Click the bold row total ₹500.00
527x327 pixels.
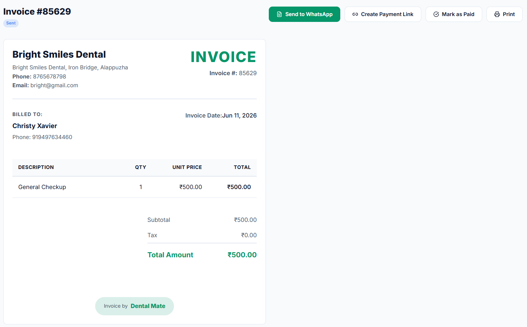239,187
